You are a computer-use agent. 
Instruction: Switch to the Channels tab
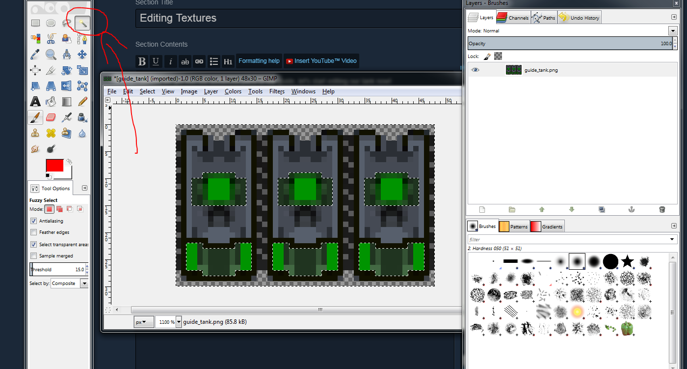(513, 18)
